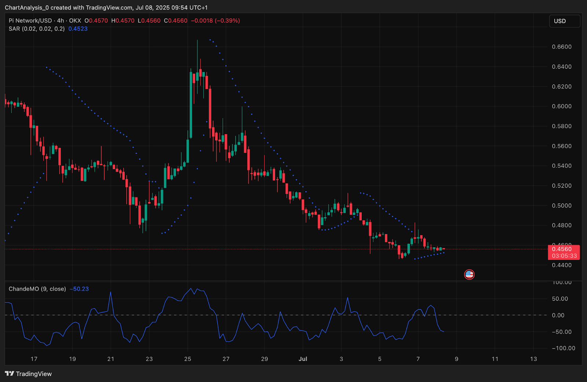Select the ChandeMO indicator legend
This screenshot has height=382, width=587.
click(37, 289)
